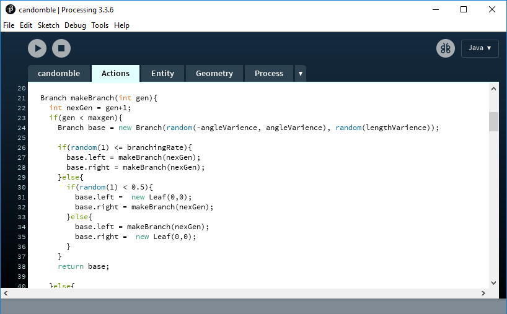Toggle the debugger butterfly icon

coord(445,48)
